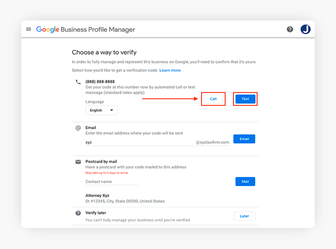The image size is (336, 249).
Task: Focus the Contact name field
Action: coord(111,182)
